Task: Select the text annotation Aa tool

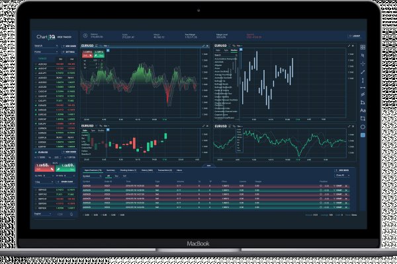Action: coord(363,111)
